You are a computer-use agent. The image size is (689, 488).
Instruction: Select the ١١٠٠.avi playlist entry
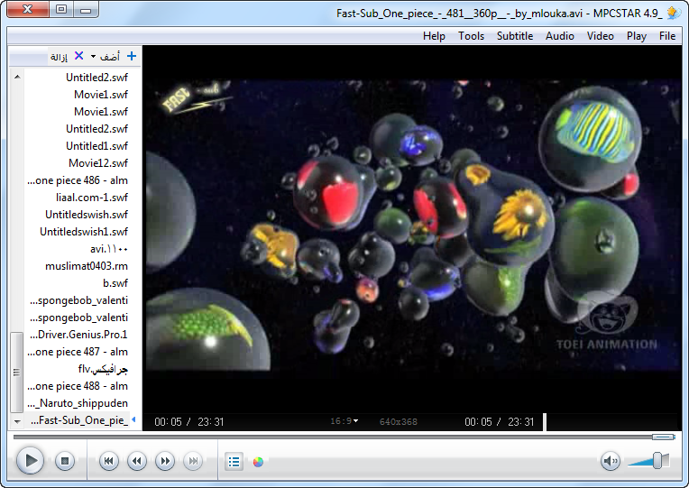coord(109,249)
